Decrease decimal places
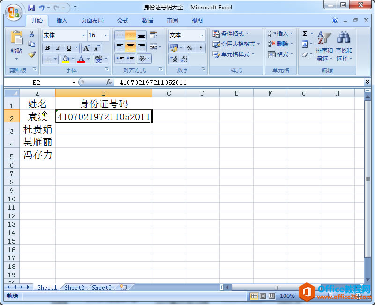Screen dimensions: 375x305 pyautogui.click(x=184, y=59)
